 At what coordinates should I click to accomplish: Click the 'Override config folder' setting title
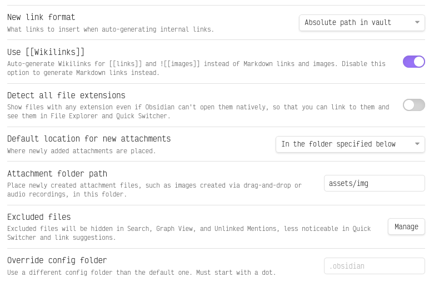pos(57,260)
